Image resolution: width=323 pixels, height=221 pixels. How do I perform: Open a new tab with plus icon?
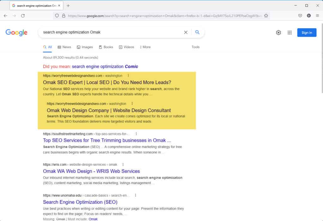(68, 6)
